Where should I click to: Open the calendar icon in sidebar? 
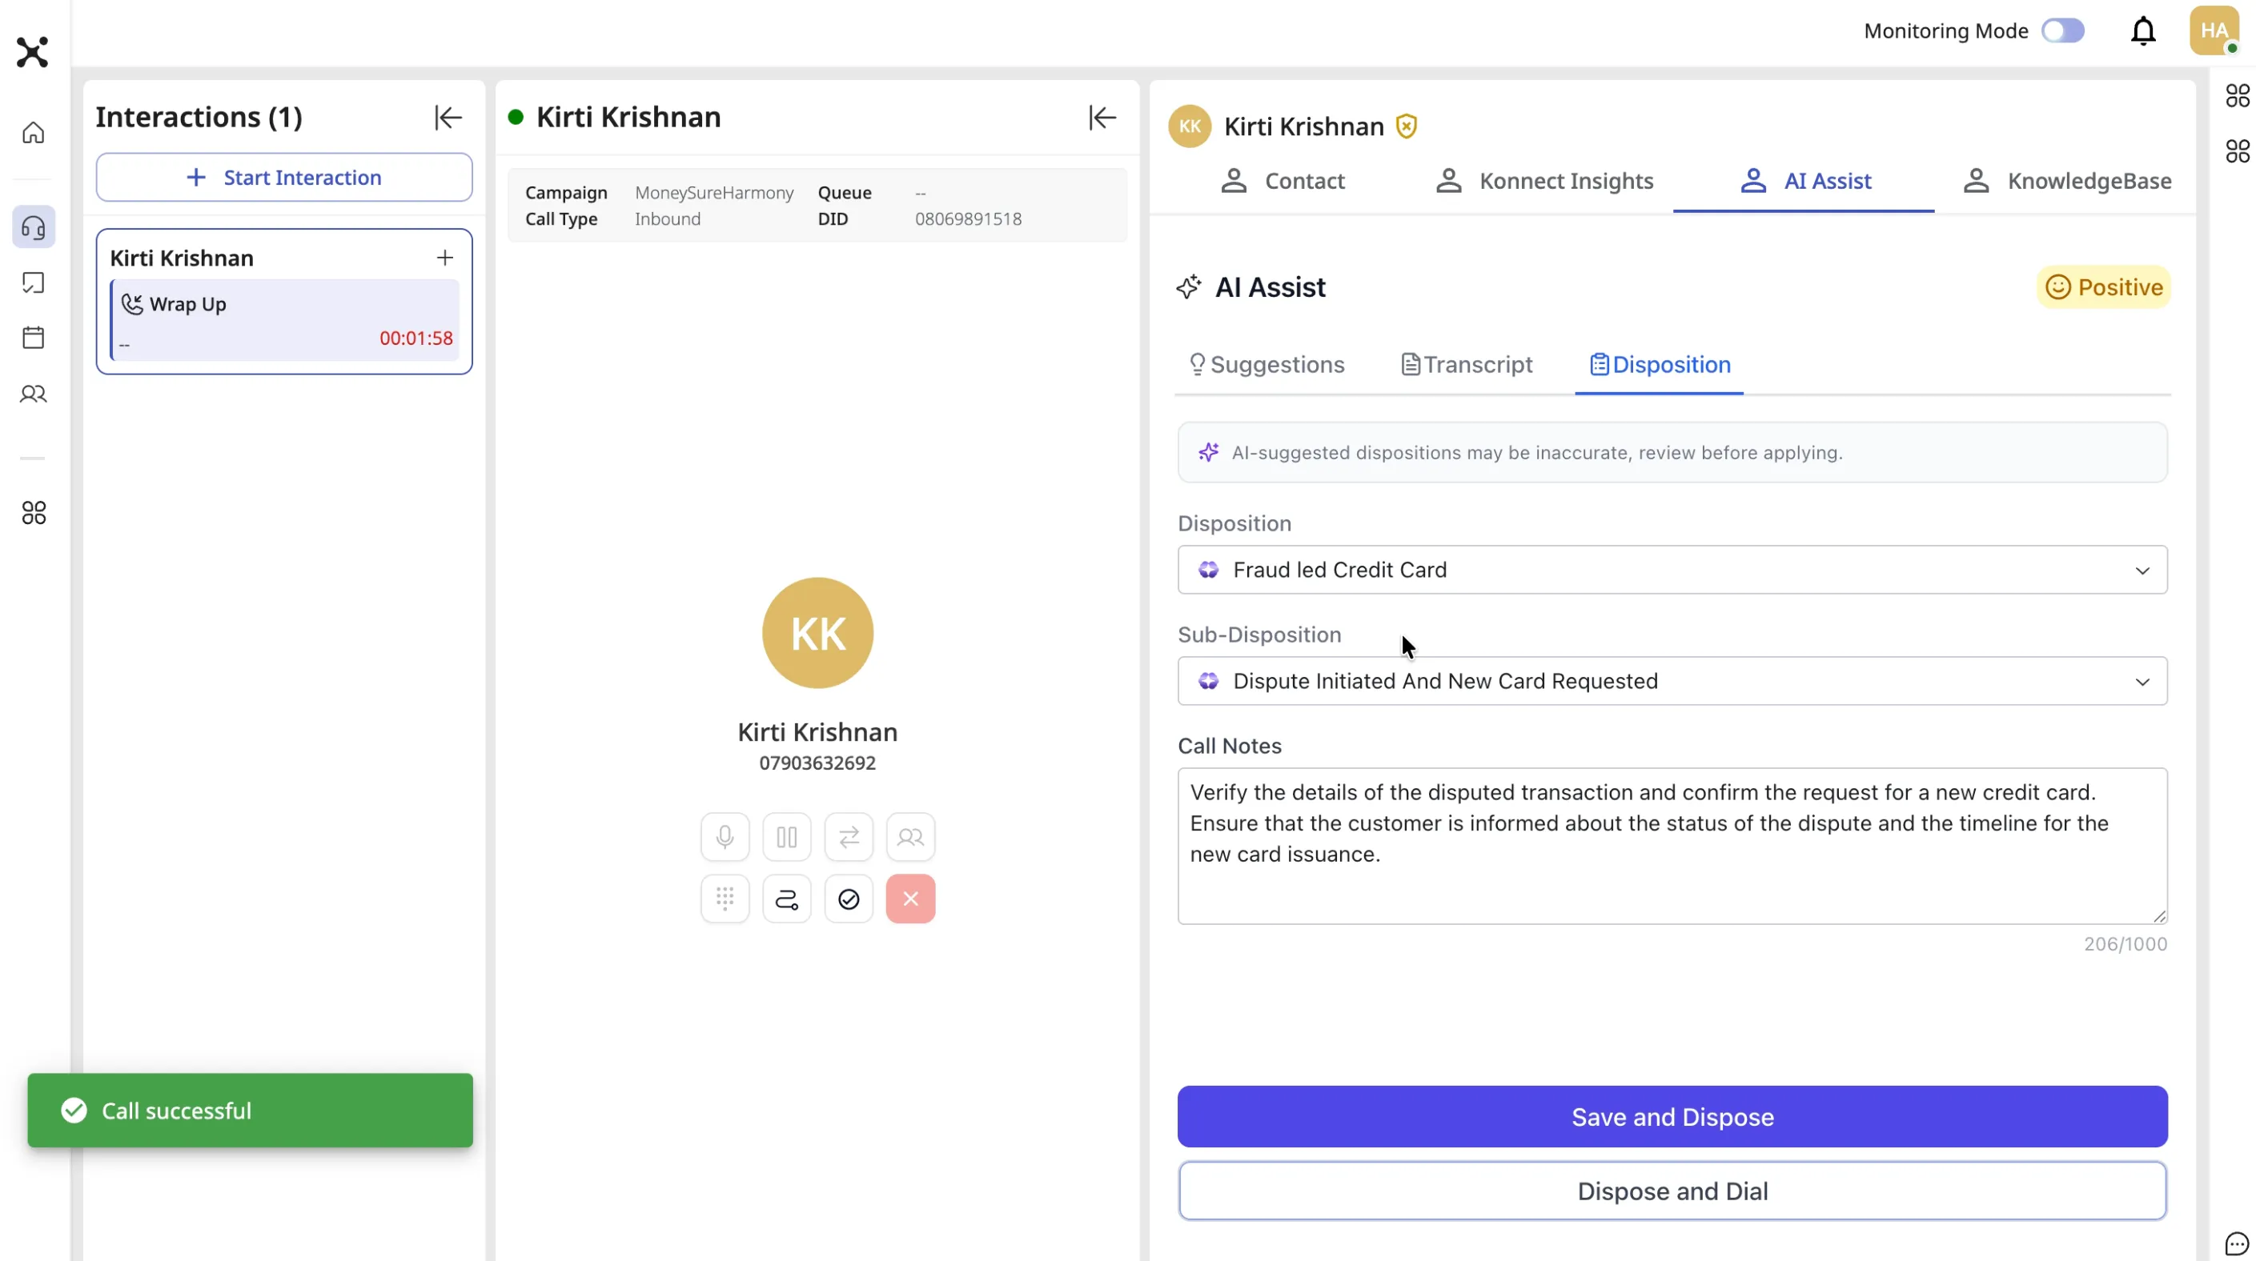pos(34,338)
